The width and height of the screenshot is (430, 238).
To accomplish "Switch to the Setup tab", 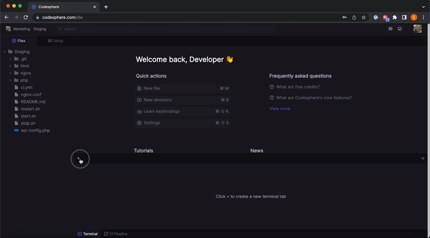I will pyautogui.click(x=56, y=41).
